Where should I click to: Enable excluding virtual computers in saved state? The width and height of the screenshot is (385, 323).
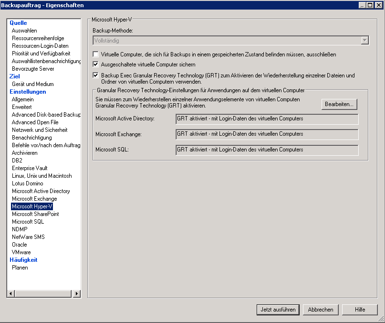coord(95,54)
